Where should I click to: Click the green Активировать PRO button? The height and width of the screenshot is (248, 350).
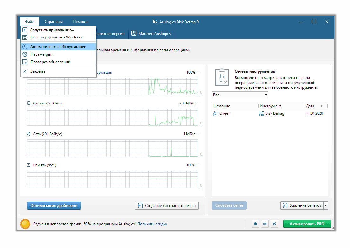[307, 224]
